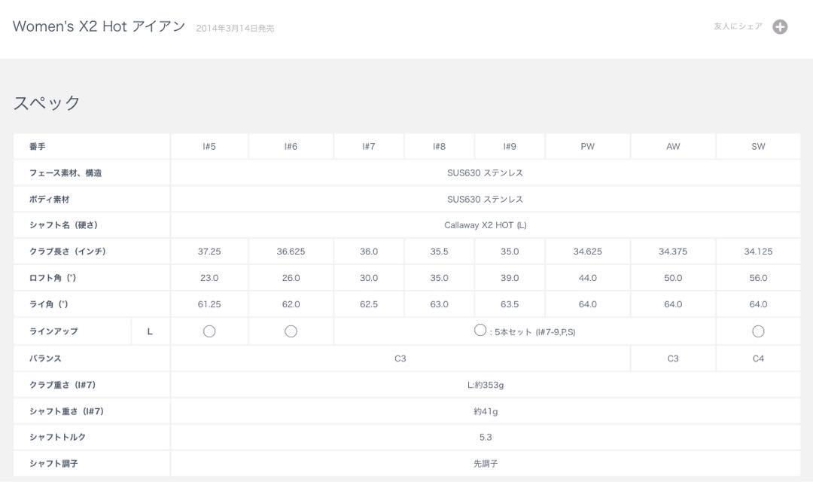Select loft angle value 30.0
This screenshot has width=813, height=482.
(369, 278)
